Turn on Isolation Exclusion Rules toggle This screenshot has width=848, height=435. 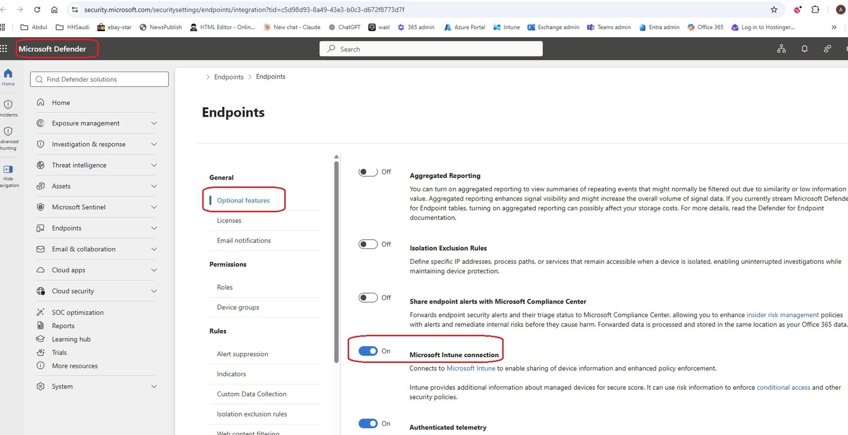coord(368,244)
